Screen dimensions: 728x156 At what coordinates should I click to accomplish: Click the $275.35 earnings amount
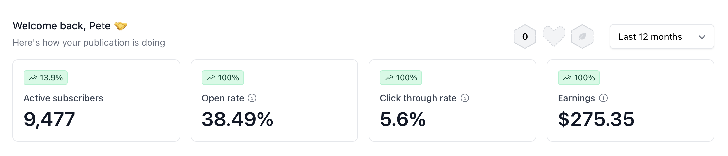pyautogui.click(x=596, y=119)
